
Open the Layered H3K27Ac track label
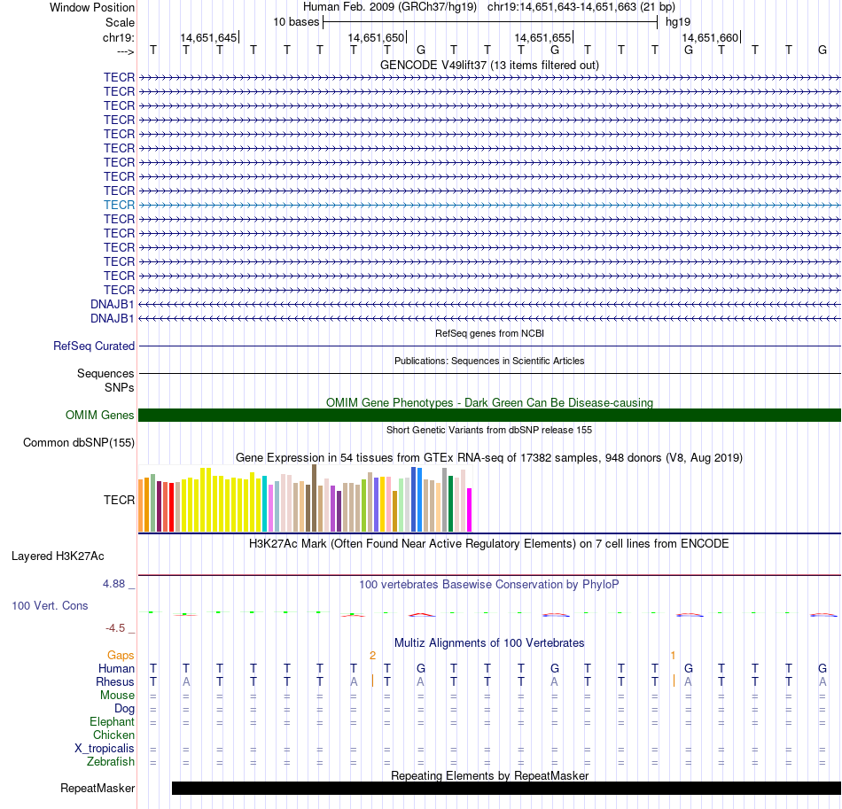pos(58,556)
